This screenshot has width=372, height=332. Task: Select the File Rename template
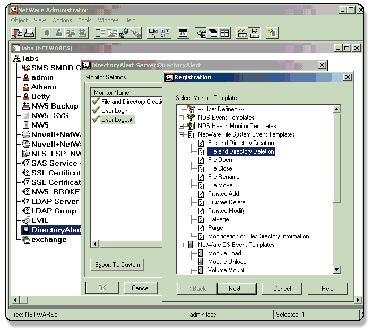point(224,177)
